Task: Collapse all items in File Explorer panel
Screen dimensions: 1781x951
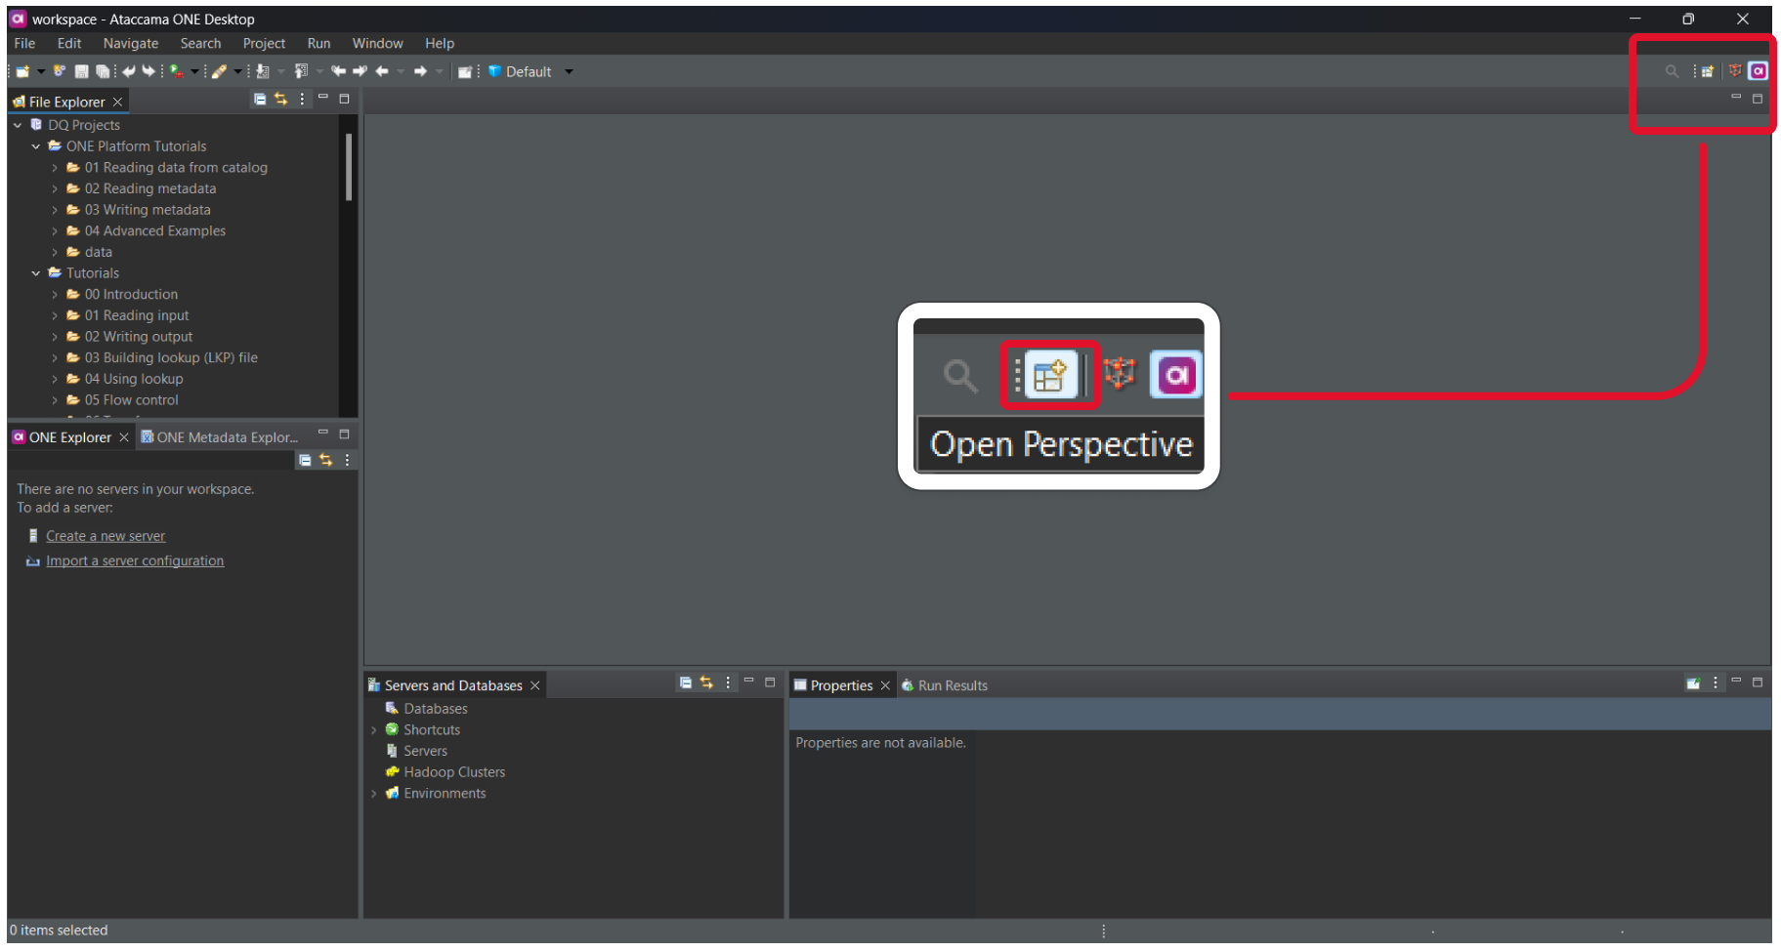Action: pos(260,99)
